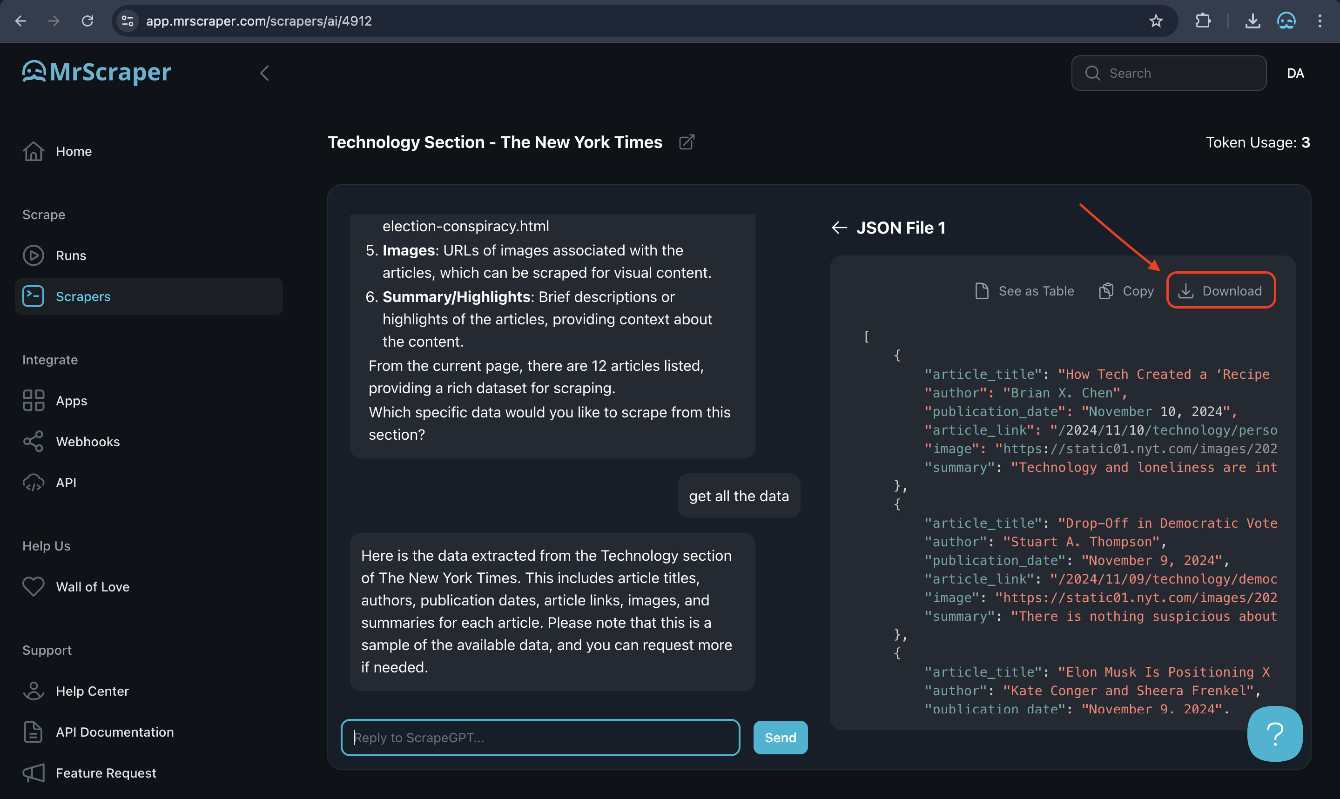
Task: Click the Webhooks integration icon
Action: (34, 441)
